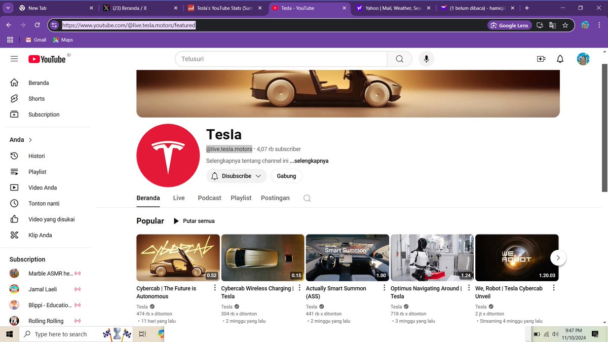The width and height of the screenshot is (608, 342).
Task: Open the Chrome apps grid shortcut
Action: [x=10, y=40]
